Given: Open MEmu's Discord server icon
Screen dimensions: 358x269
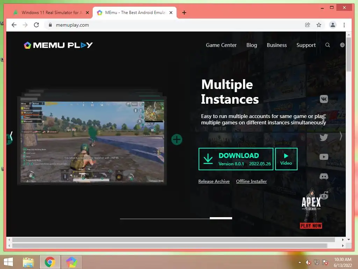Looking at the screenshot, I should click(x=324, y=176).
